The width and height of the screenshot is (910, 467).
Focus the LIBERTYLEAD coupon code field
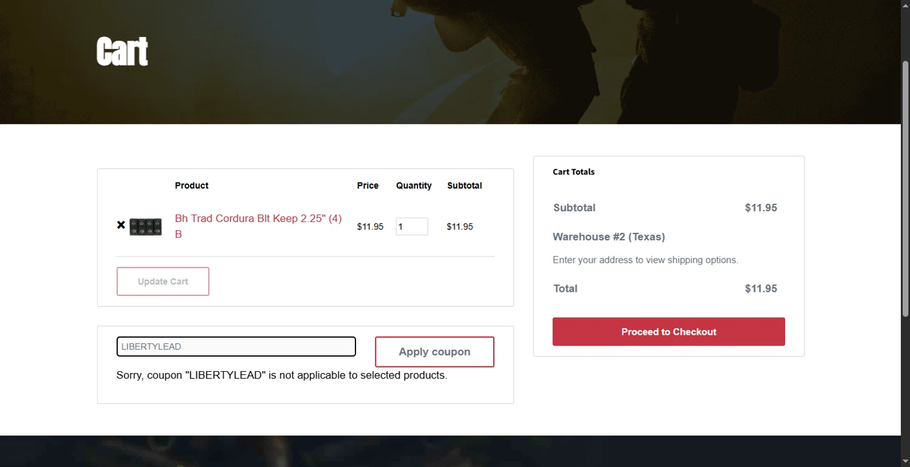[236, 346]
